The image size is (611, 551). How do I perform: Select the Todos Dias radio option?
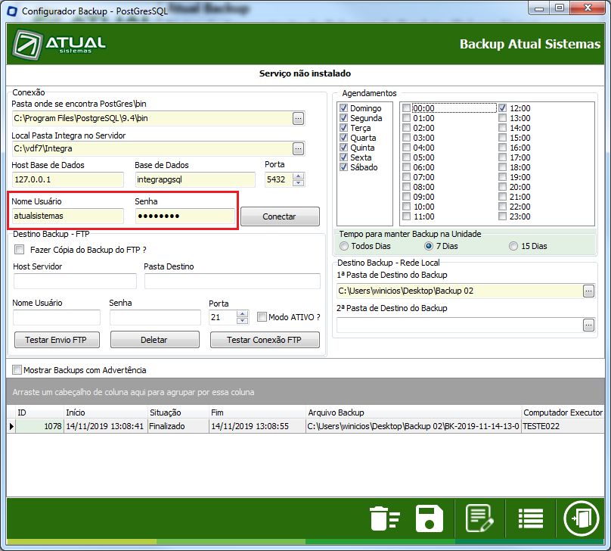click(343, 246)
